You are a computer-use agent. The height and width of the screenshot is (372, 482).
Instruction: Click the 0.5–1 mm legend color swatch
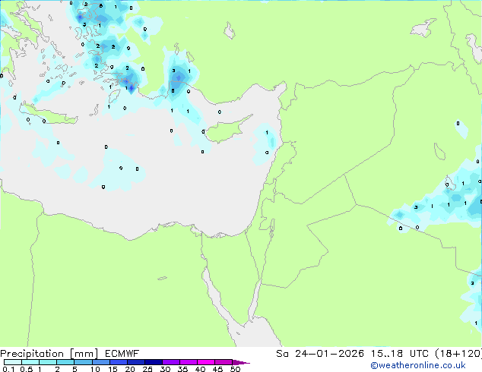30,362
